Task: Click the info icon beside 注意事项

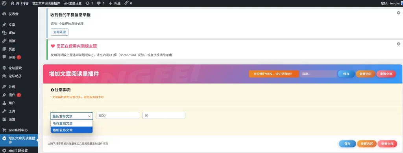Action: pyautogui.click(x=52, y=90)
